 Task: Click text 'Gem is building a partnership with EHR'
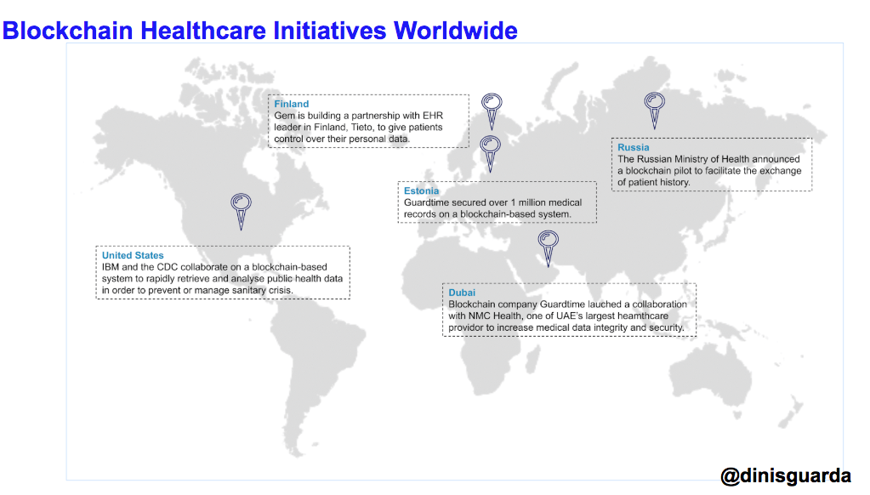358,116
